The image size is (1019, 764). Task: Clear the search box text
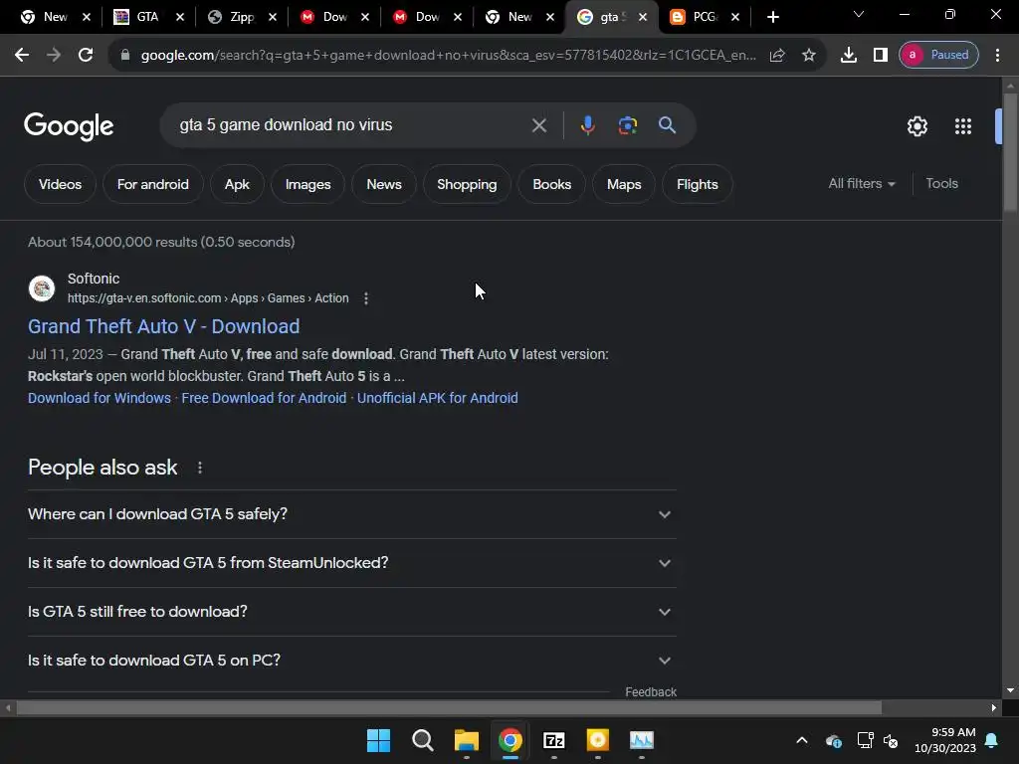click(538, 125)
